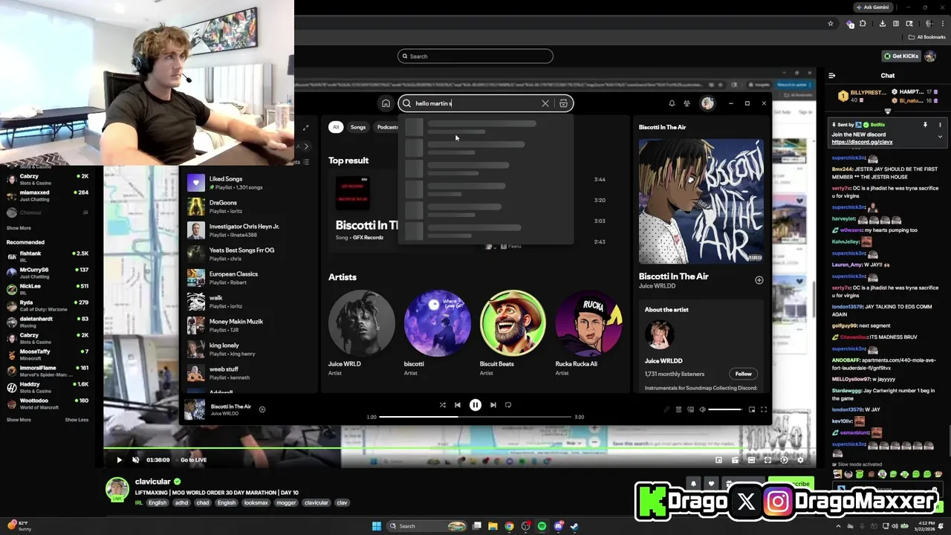Adjust Spotify volume slider
The width and height of the screenshot is (951, 535).
tap(725, 409)
